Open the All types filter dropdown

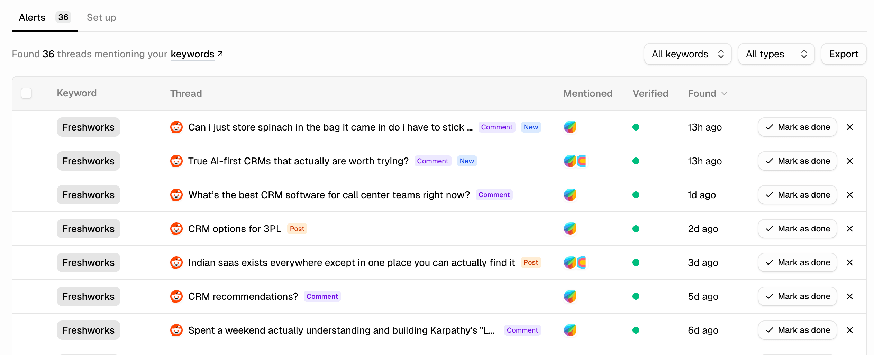coord(776,54)
